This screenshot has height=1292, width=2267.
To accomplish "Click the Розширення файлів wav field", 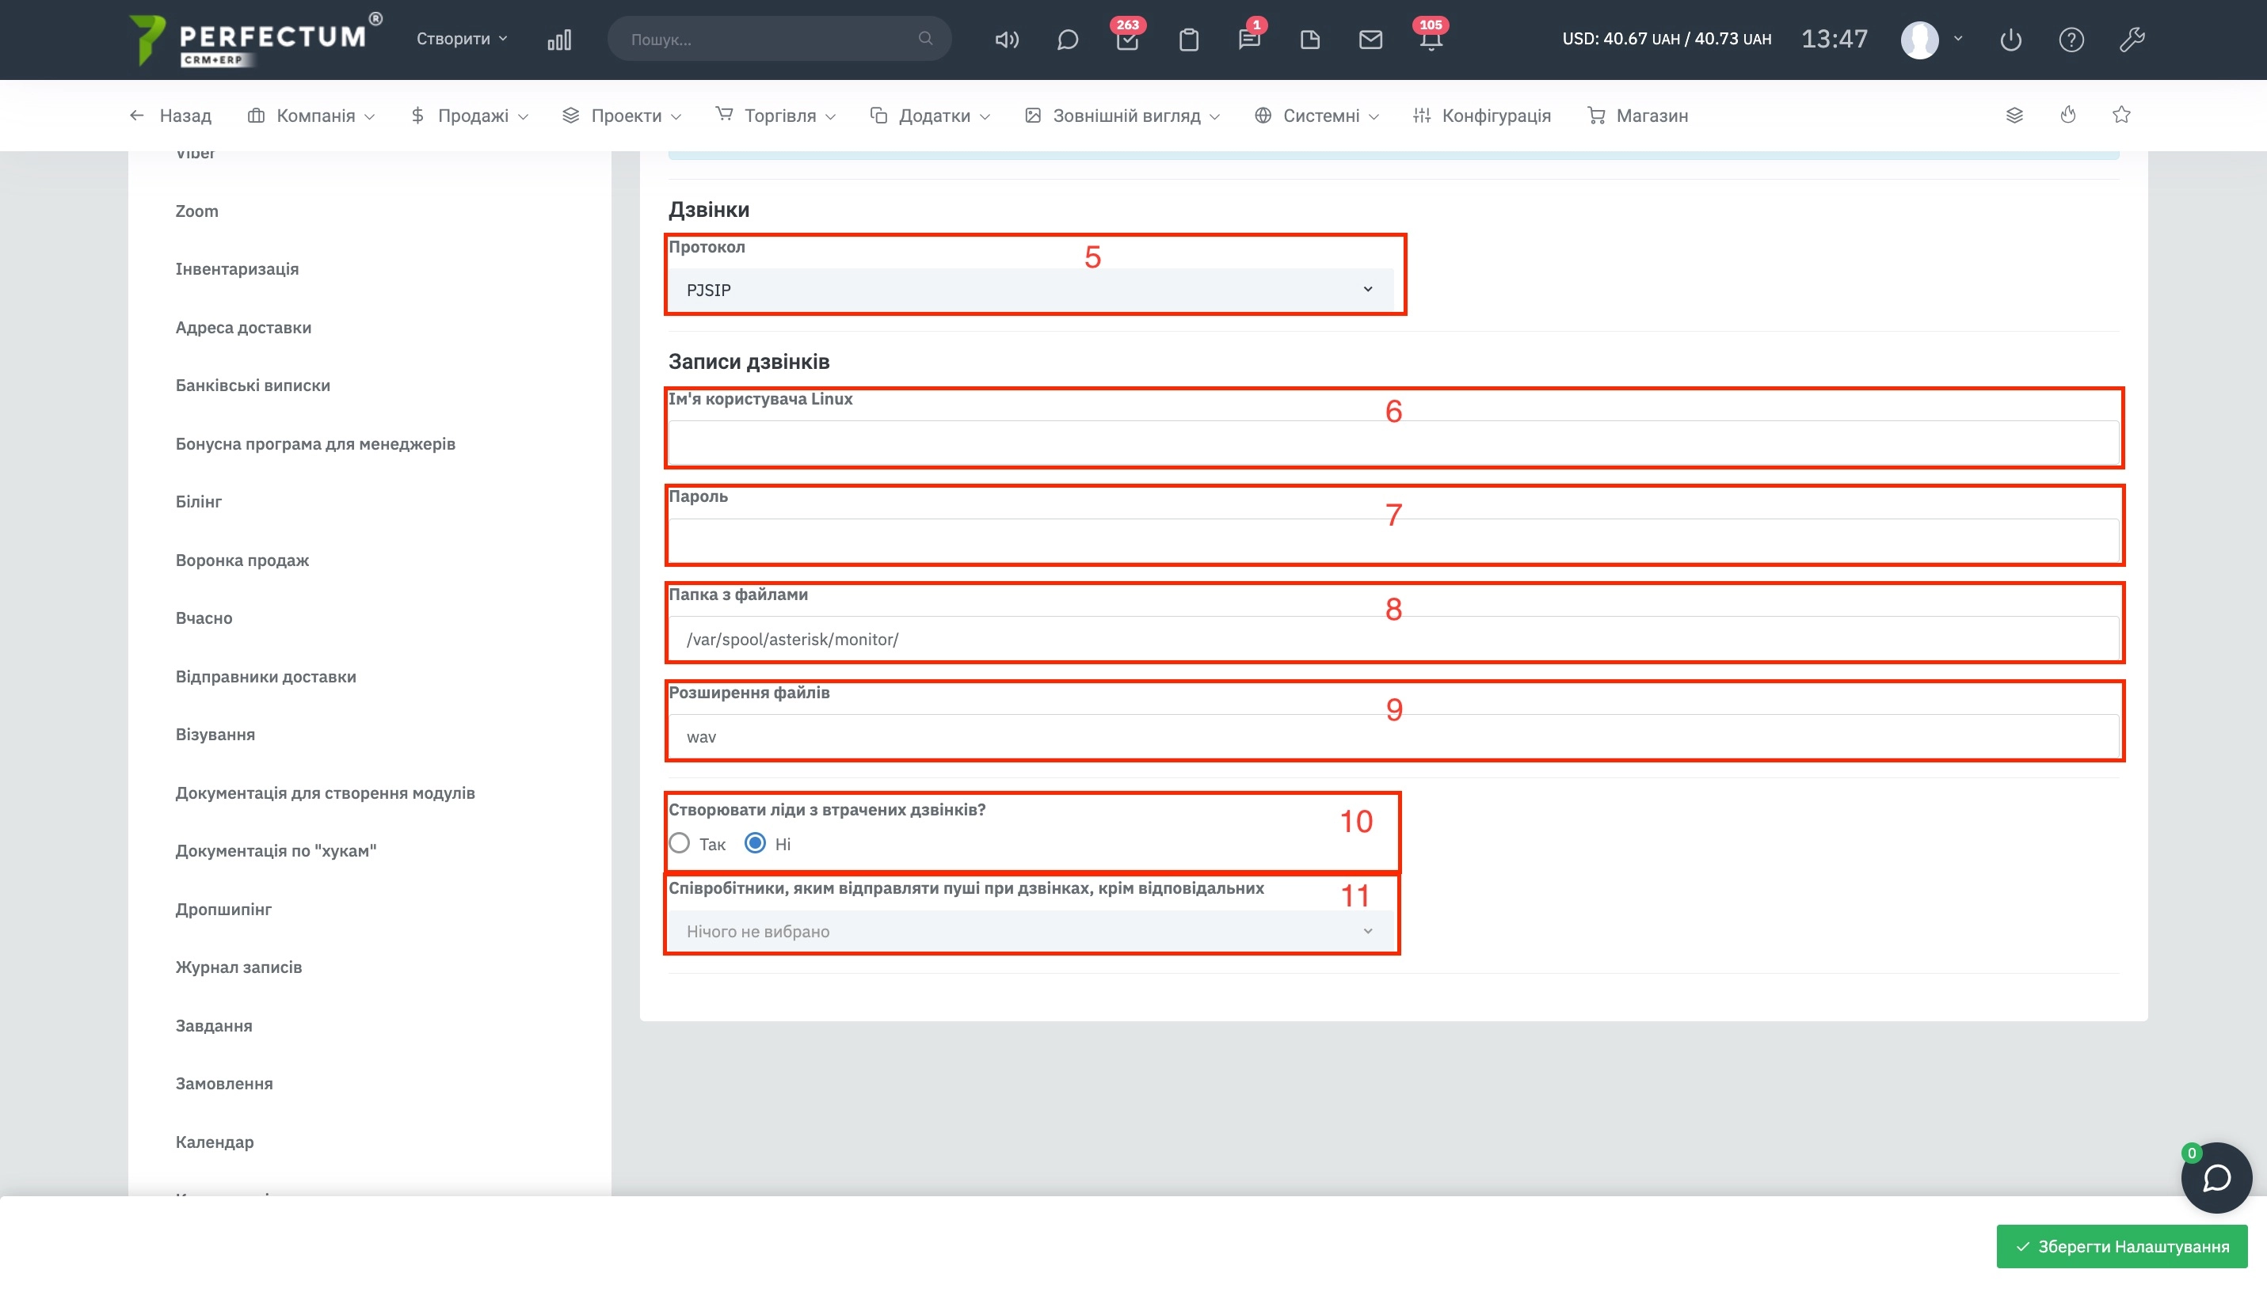I will pos(1393,735).
